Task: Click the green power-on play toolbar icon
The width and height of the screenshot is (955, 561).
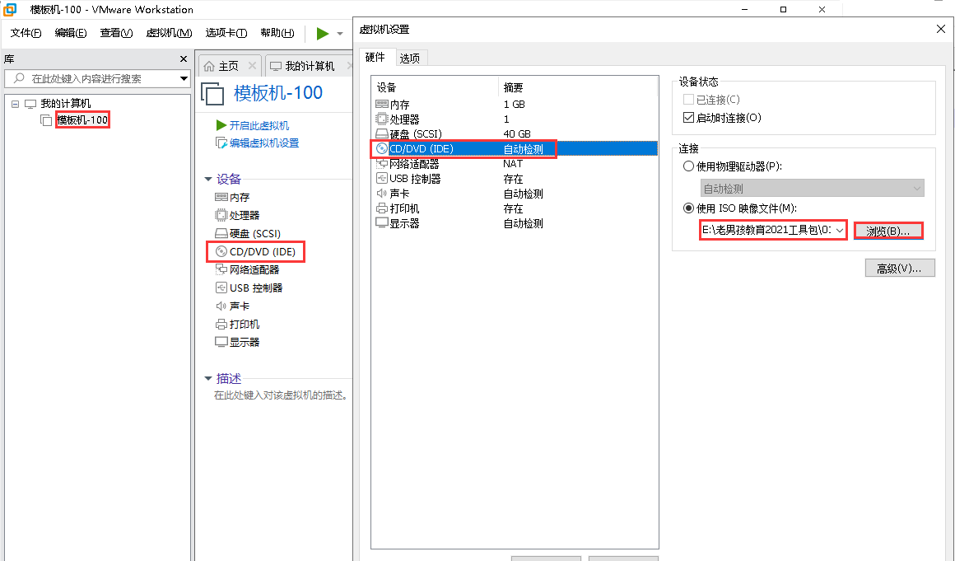Action: coord(323,34)
